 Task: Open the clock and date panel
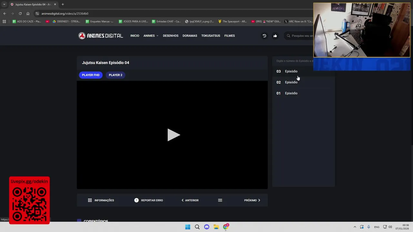pos(403,227)
